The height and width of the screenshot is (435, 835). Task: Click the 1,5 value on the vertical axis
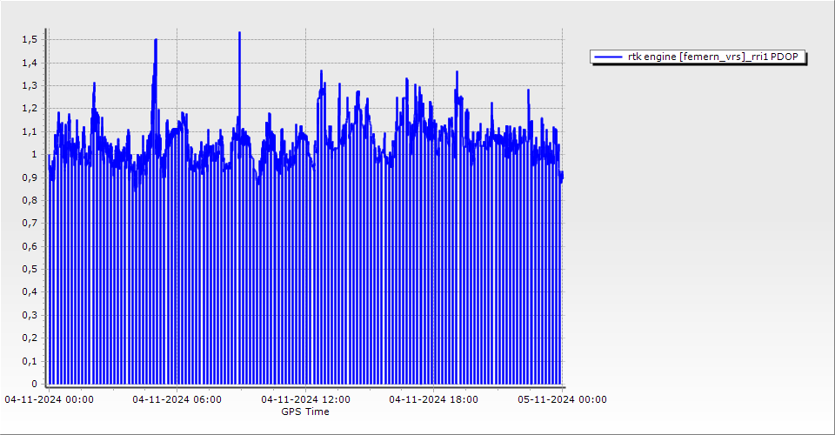click(30, 40)
